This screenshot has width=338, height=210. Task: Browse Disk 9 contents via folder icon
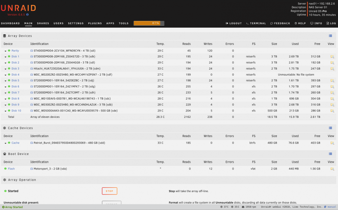click(332, 105)
